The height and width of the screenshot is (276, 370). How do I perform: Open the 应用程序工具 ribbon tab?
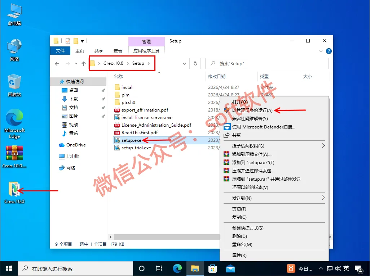pyautogui.click(x=146, y=51)
